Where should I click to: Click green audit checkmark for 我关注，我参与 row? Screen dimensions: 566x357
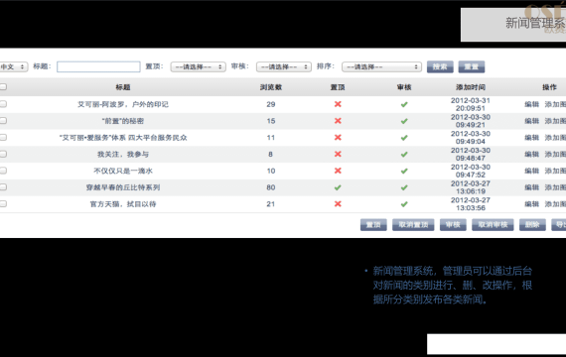(404, 155)
